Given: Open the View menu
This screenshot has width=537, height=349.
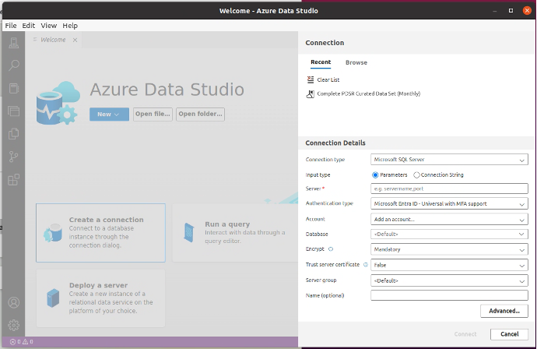Looking at the screenshot, I should click(x=49, y=26).
